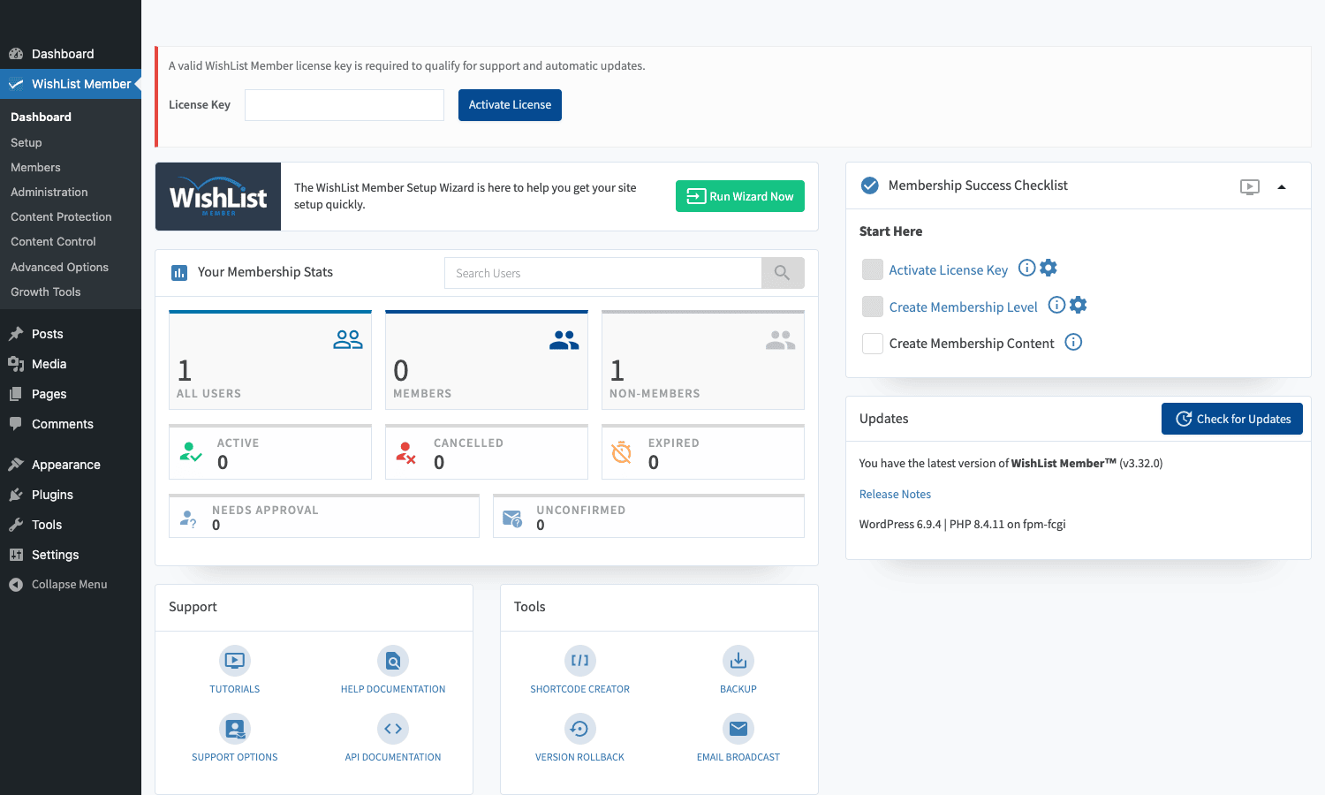
Task: Click the info icon next to Activate License Key
Action: point(1026,268)
